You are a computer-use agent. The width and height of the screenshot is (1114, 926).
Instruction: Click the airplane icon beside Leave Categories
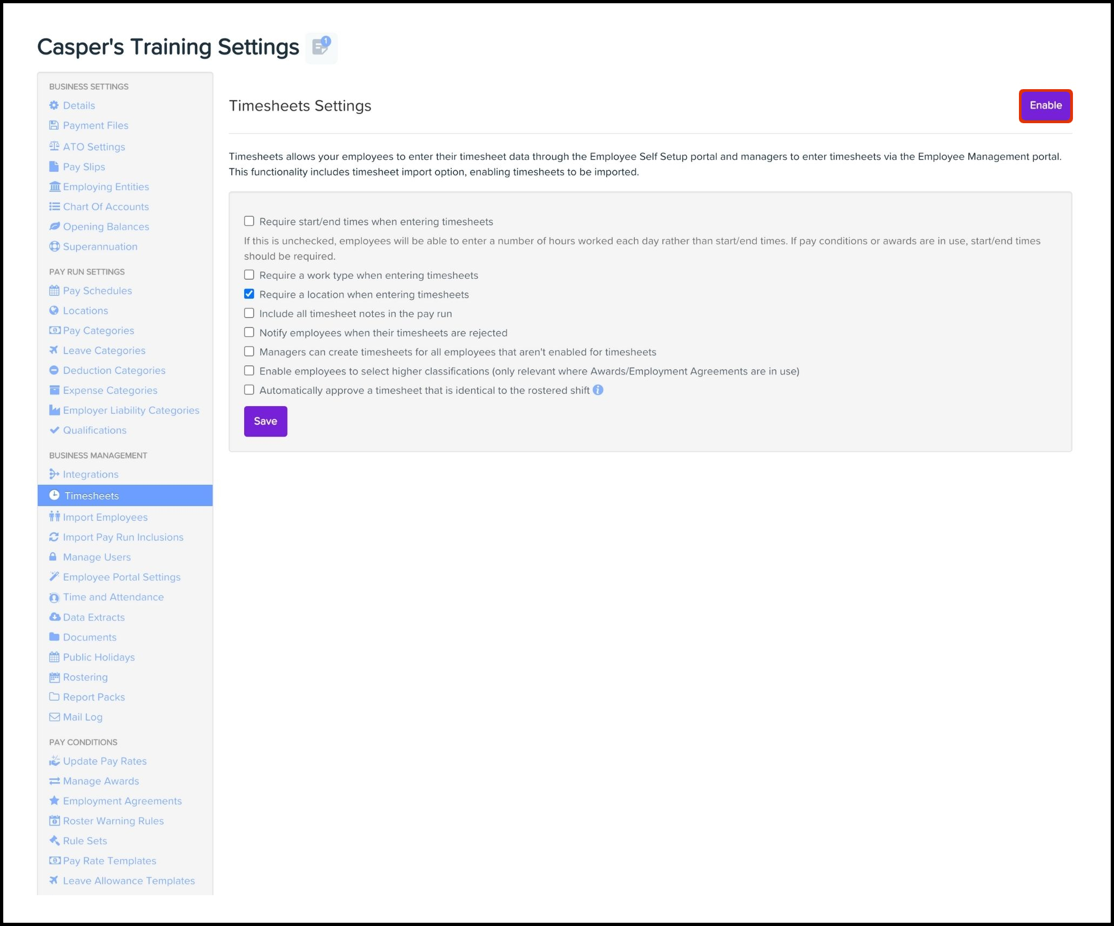coord(54,350)
